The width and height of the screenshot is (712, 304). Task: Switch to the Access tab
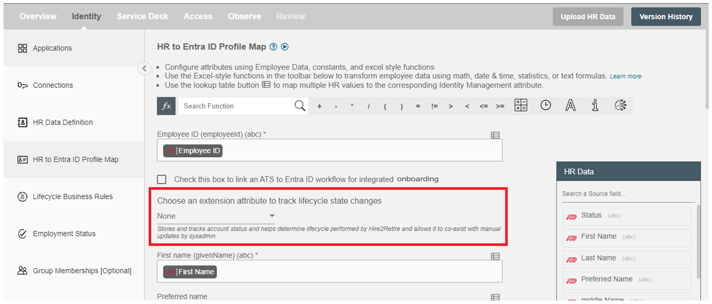coord(198,16)
